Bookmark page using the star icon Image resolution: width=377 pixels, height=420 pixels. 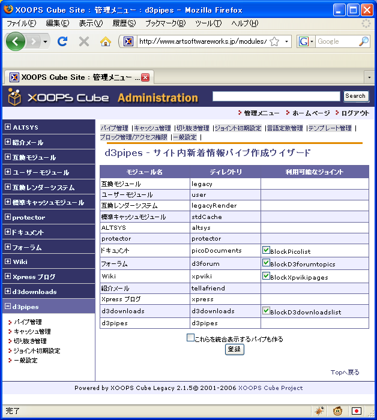click(274, 41)
